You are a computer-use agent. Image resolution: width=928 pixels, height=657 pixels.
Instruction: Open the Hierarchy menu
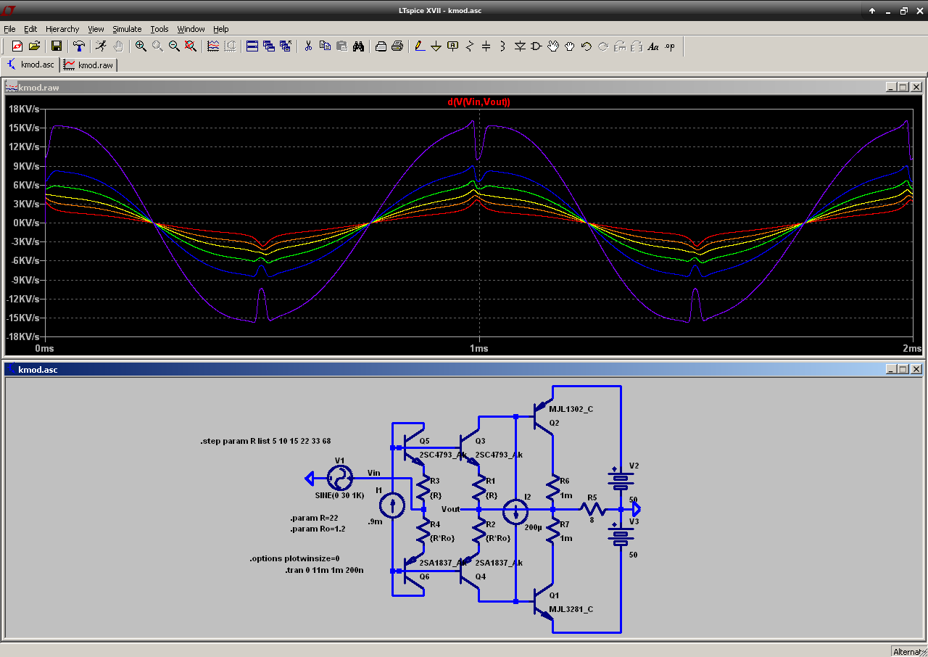coord(62,29)
